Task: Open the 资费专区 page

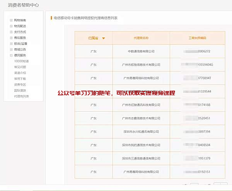Action: (20, 84)
